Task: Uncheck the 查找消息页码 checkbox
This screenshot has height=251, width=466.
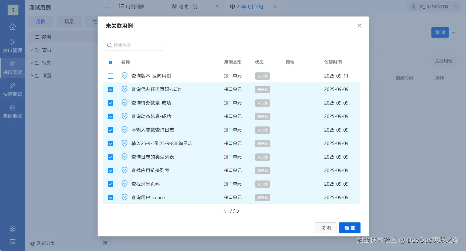Action: (111, 184)
